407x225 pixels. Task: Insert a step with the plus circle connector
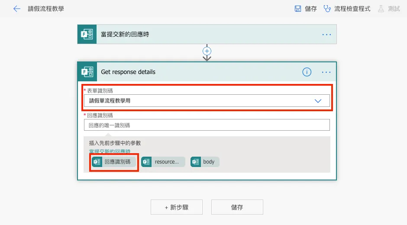coord(207,51)
